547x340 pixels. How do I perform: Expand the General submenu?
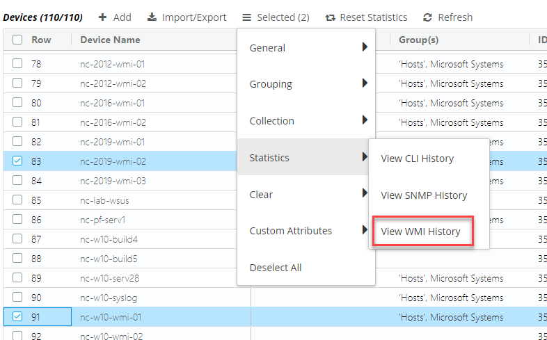click(306, 48)
